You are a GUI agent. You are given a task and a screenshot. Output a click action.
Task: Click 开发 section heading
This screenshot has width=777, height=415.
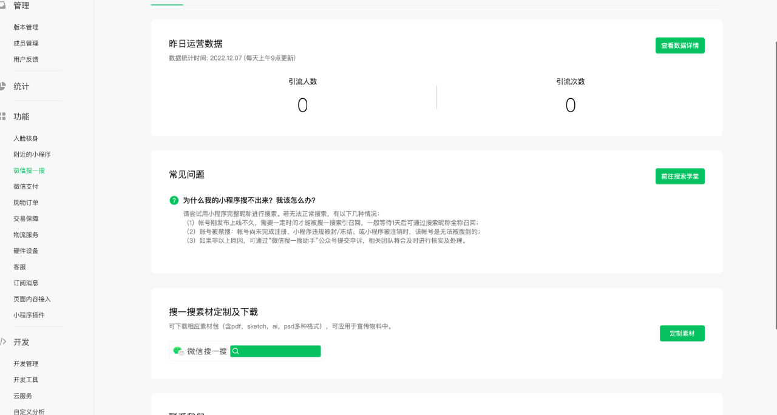(x=21, y=342)
